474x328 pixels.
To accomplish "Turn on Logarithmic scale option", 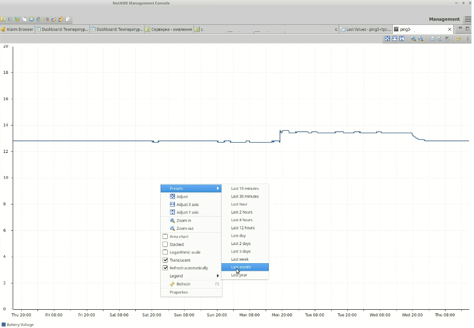I will 165,252.
